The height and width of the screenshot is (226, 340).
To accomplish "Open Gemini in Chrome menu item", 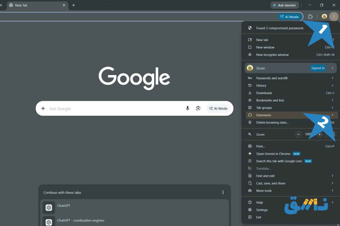I will (290, 154).
